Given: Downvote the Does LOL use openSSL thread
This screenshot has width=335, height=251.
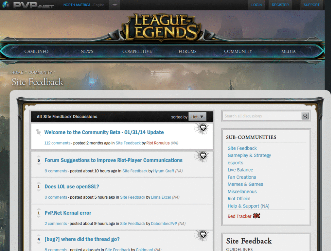Looking at the screenshot, I should (39, 191).
